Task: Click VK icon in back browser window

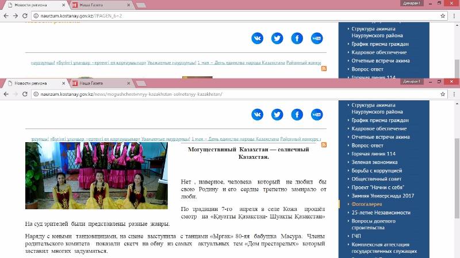Action: click(257, 38)
